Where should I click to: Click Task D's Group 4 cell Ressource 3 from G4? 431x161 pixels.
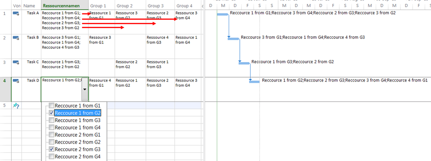click(188, 89)
